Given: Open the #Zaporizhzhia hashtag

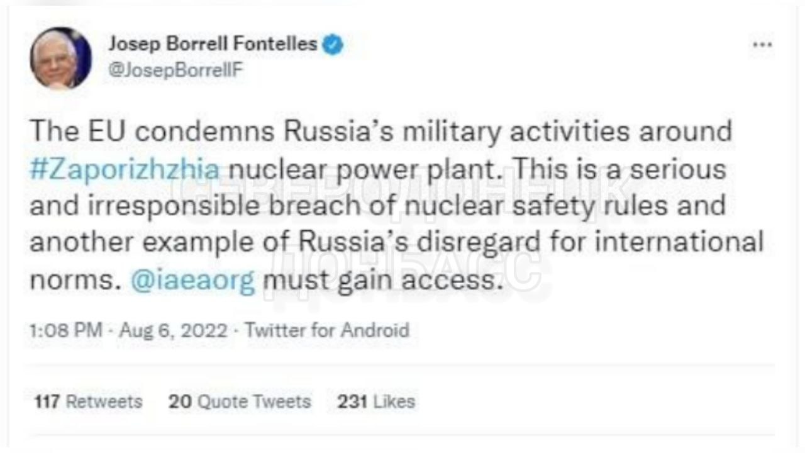Looking at the screenshot, I should 125,170.
